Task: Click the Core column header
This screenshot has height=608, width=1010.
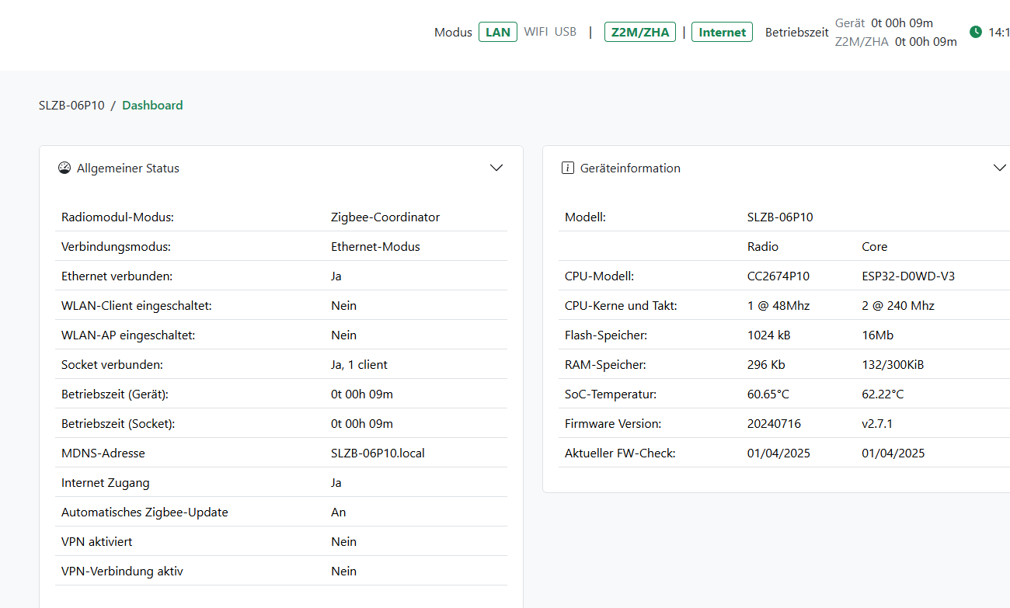Action: click(874, 247)
